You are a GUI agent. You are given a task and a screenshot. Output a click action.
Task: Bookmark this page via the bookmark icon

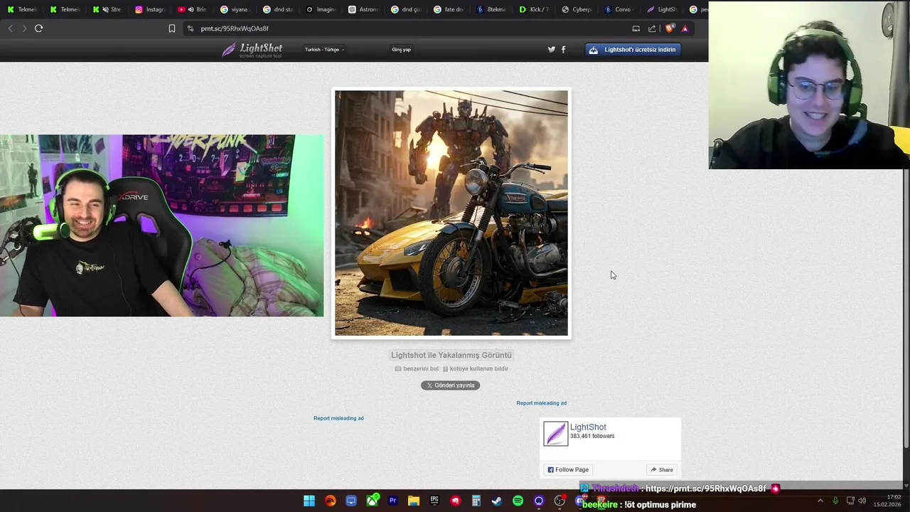pos(171,28)
